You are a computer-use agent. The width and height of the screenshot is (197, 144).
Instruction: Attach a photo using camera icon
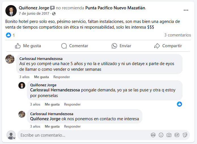[169, 135]
